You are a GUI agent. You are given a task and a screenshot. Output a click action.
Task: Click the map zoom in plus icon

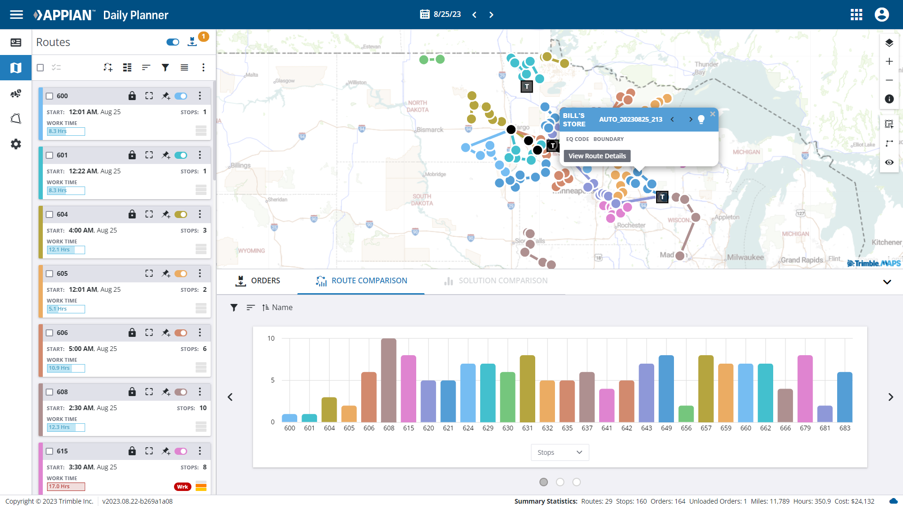[x=889, y=62]
